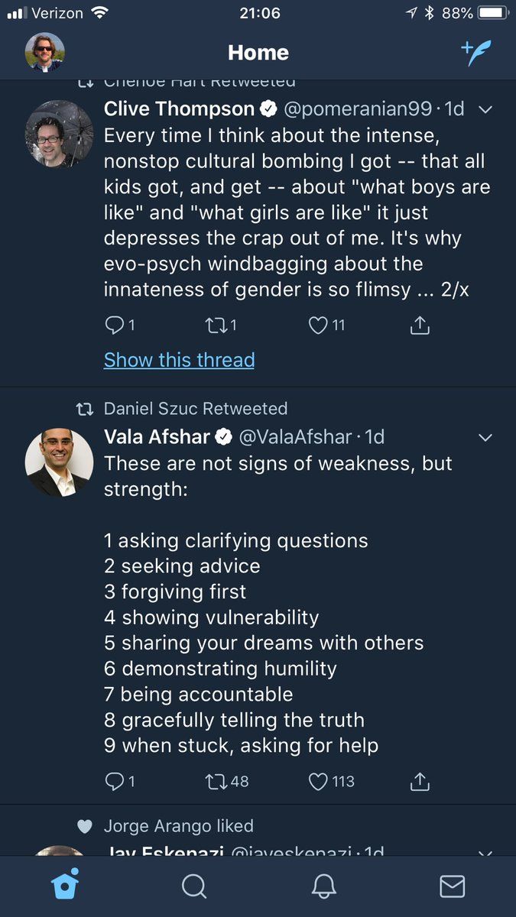This screenshot has height=917, width=516.
Task: Reply to Clive Thompson's tweet
Action: pyautogui.click(x=113, y=326)
